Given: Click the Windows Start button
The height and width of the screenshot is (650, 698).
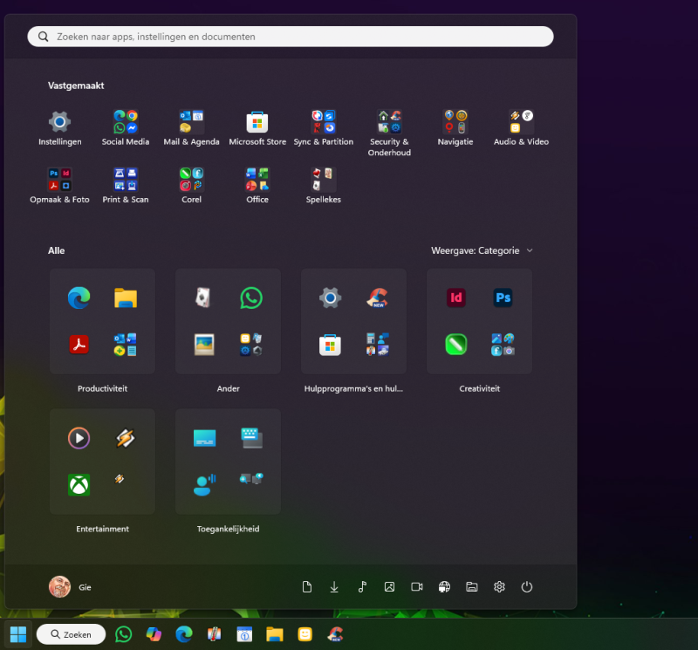Looking at the screenshot, I should 18,634.
